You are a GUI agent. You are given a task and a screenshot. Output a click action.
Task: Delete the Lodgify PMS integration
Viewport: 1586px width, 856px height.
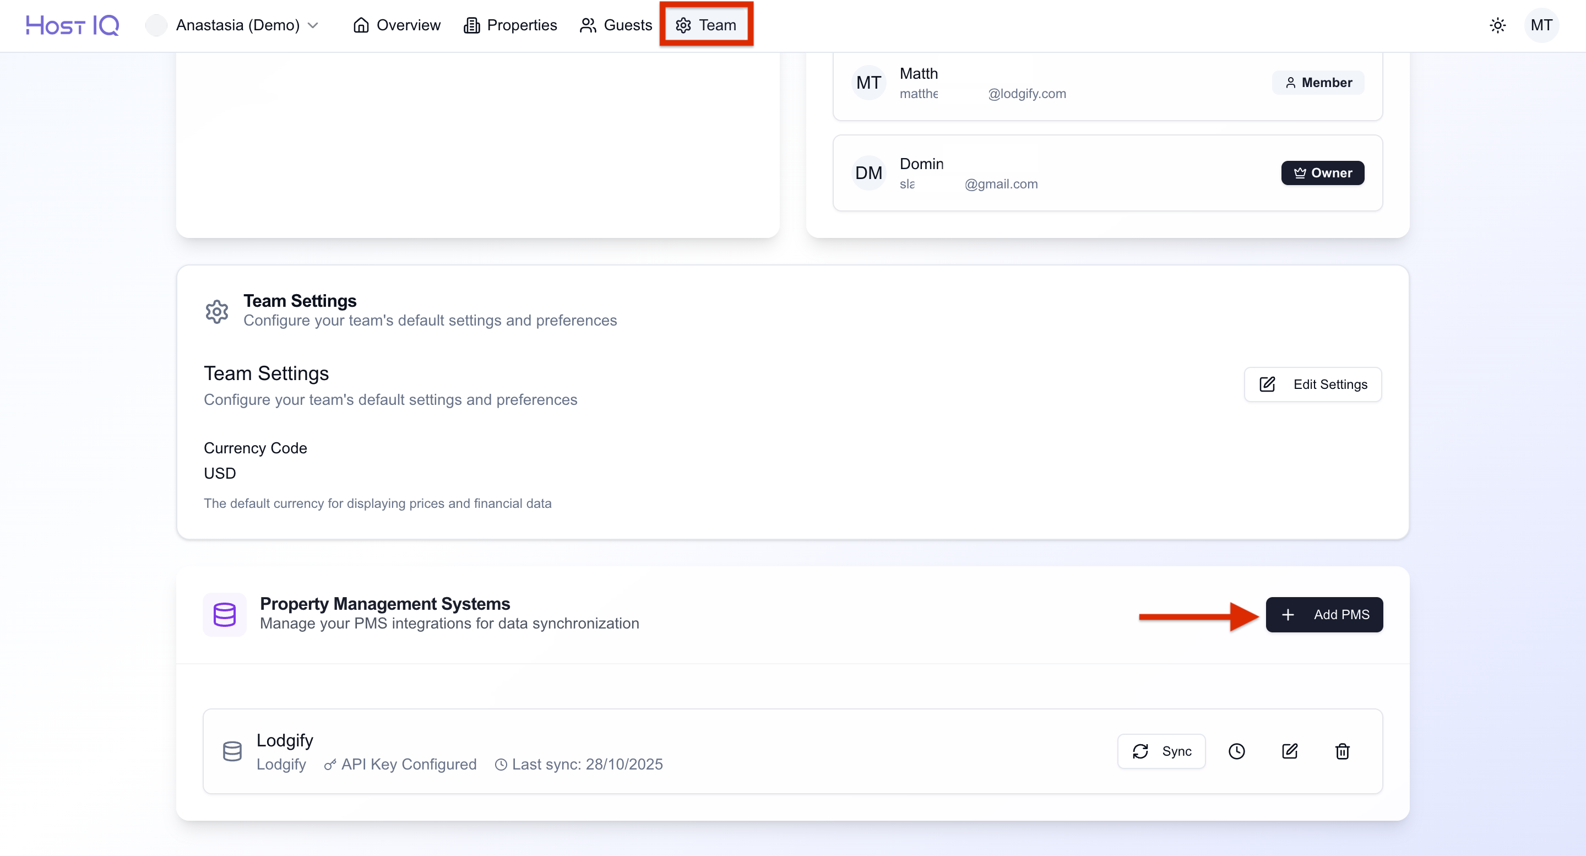point(1342,751)
